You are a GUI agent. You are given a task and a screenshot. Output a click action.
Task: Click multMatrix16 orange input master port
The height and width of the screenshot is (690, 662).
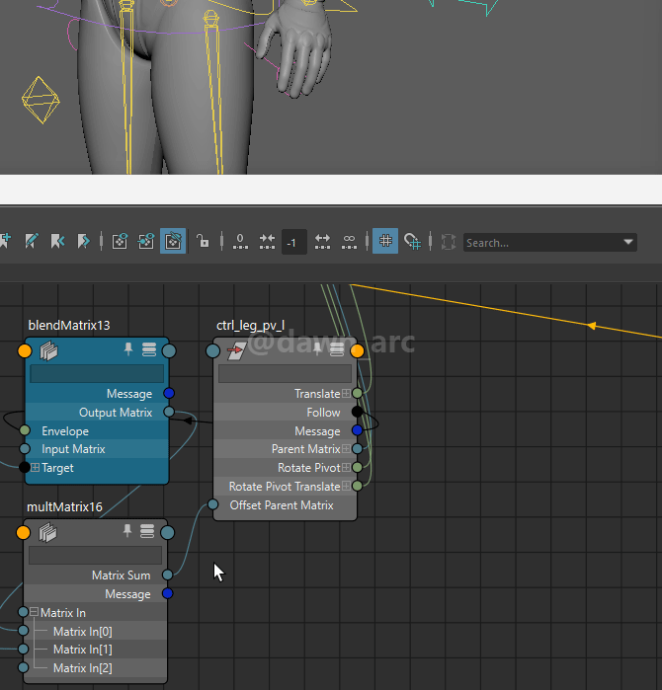tap(23, 532)
